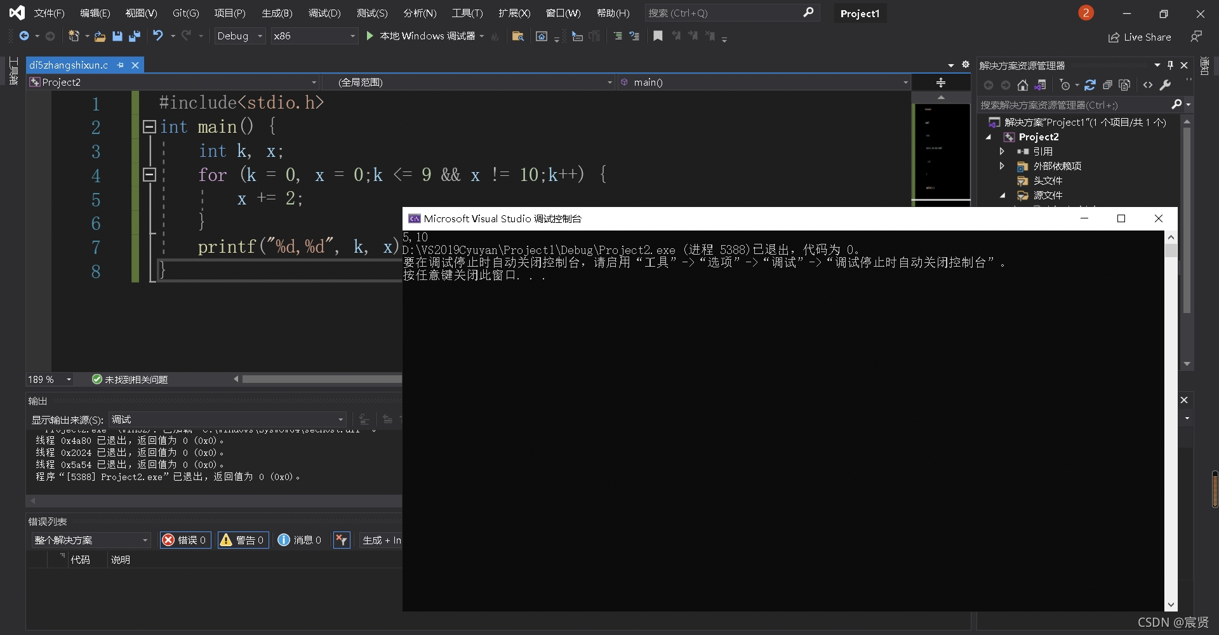1219x635 pixels.
Task: Save the file with the disk icon
Action: tap(117, 36)
